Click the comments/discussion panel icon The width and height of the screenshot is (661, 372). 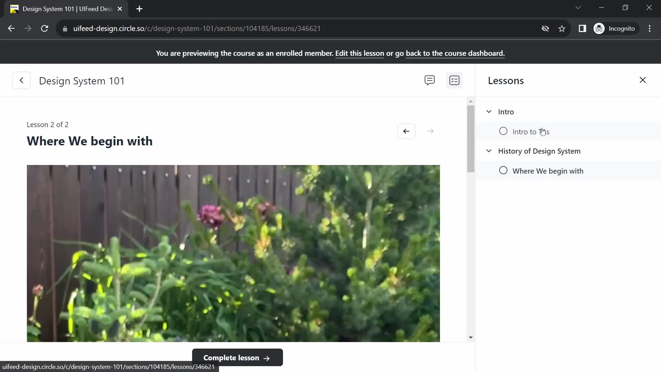pos(429,80)
